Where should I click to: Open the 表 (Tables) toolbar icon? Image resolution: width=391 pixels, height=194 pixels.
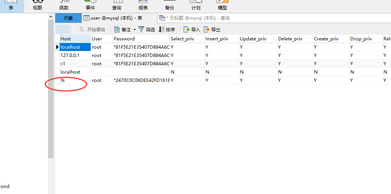pos(11,6)
